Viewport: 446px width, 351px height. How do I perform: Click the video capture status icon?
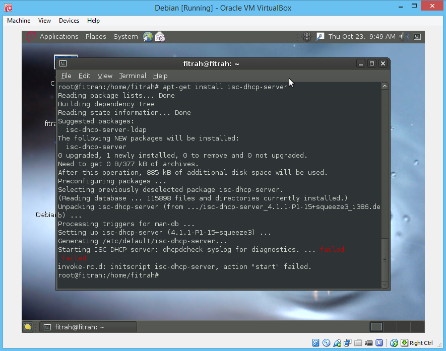click(368, 343)
